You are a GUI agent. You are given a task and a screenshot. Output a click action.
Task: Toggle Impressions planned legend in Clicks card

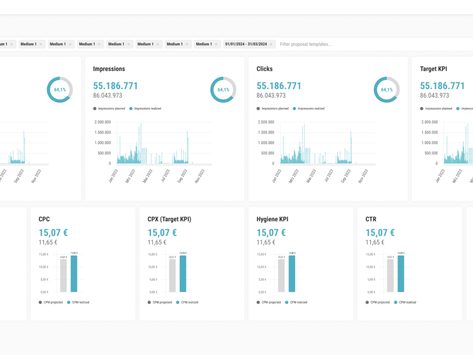[x=272, y=109]
